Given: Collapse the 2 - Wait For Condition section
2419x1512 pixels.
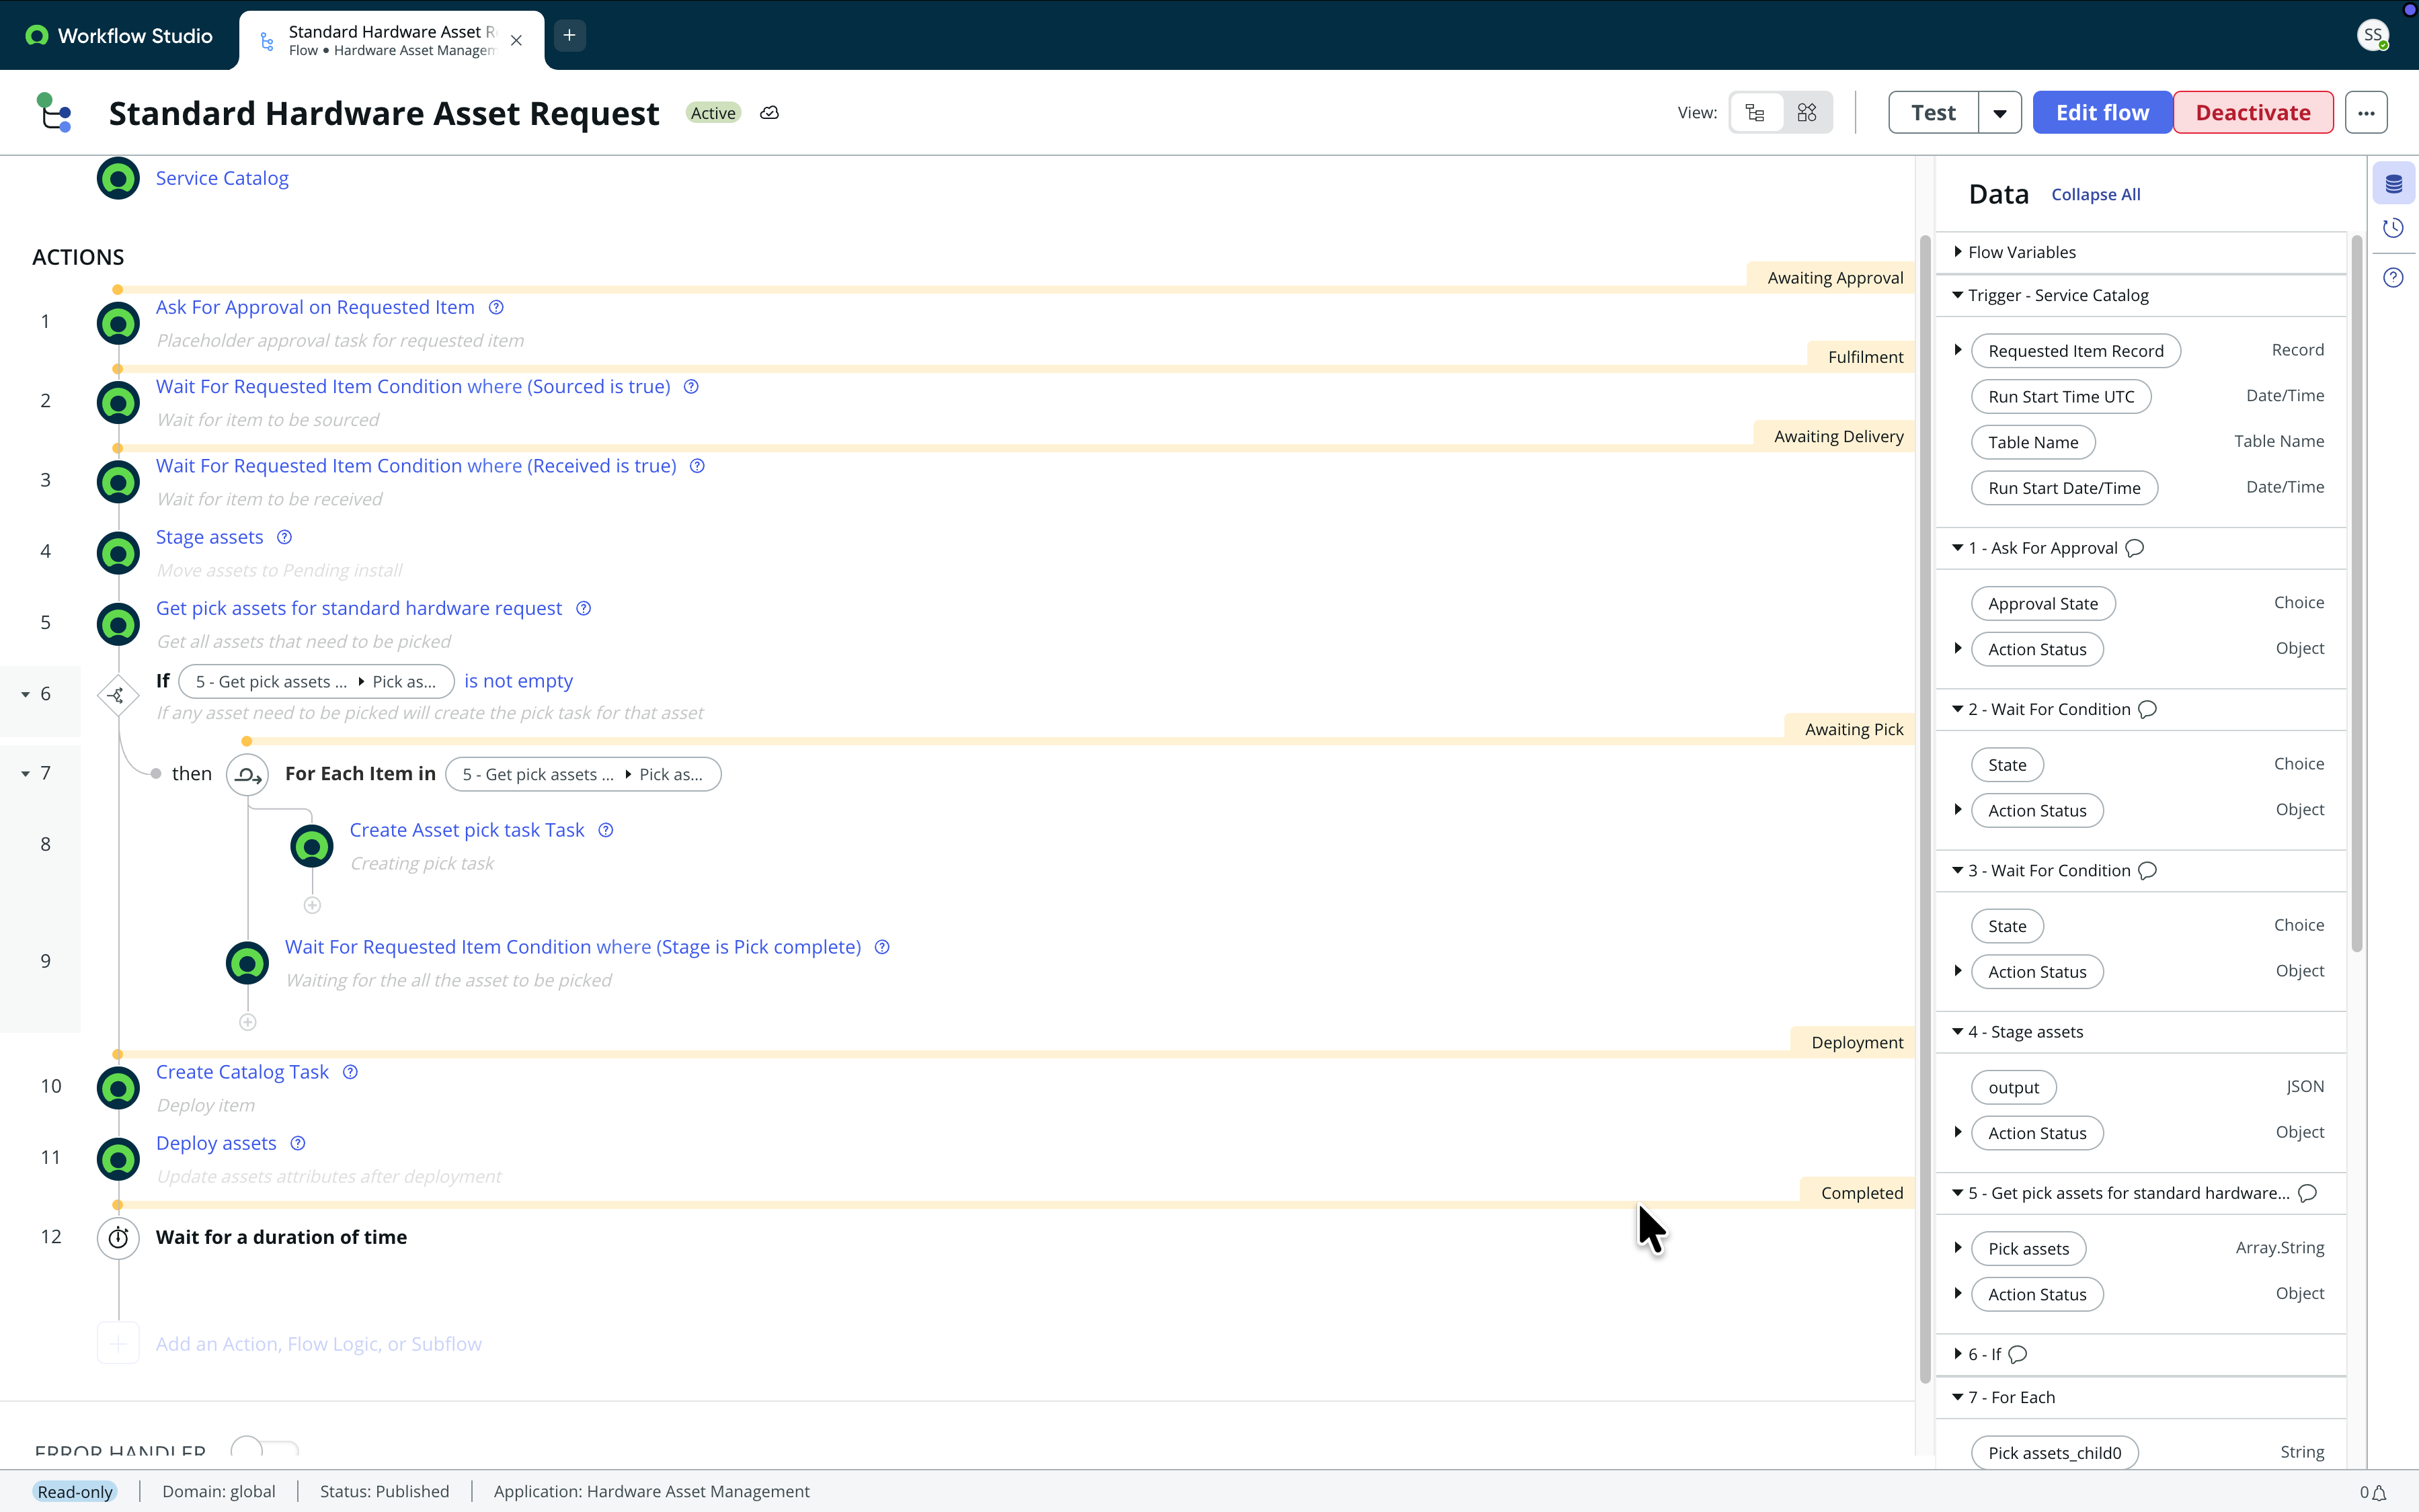Looking at the screenshot, I should pyautogui.click(x=1958, y=709).
